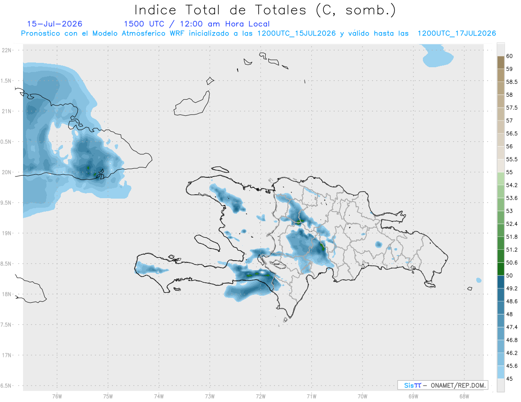Click the '17N' latitude label

(x=7, y=355)
